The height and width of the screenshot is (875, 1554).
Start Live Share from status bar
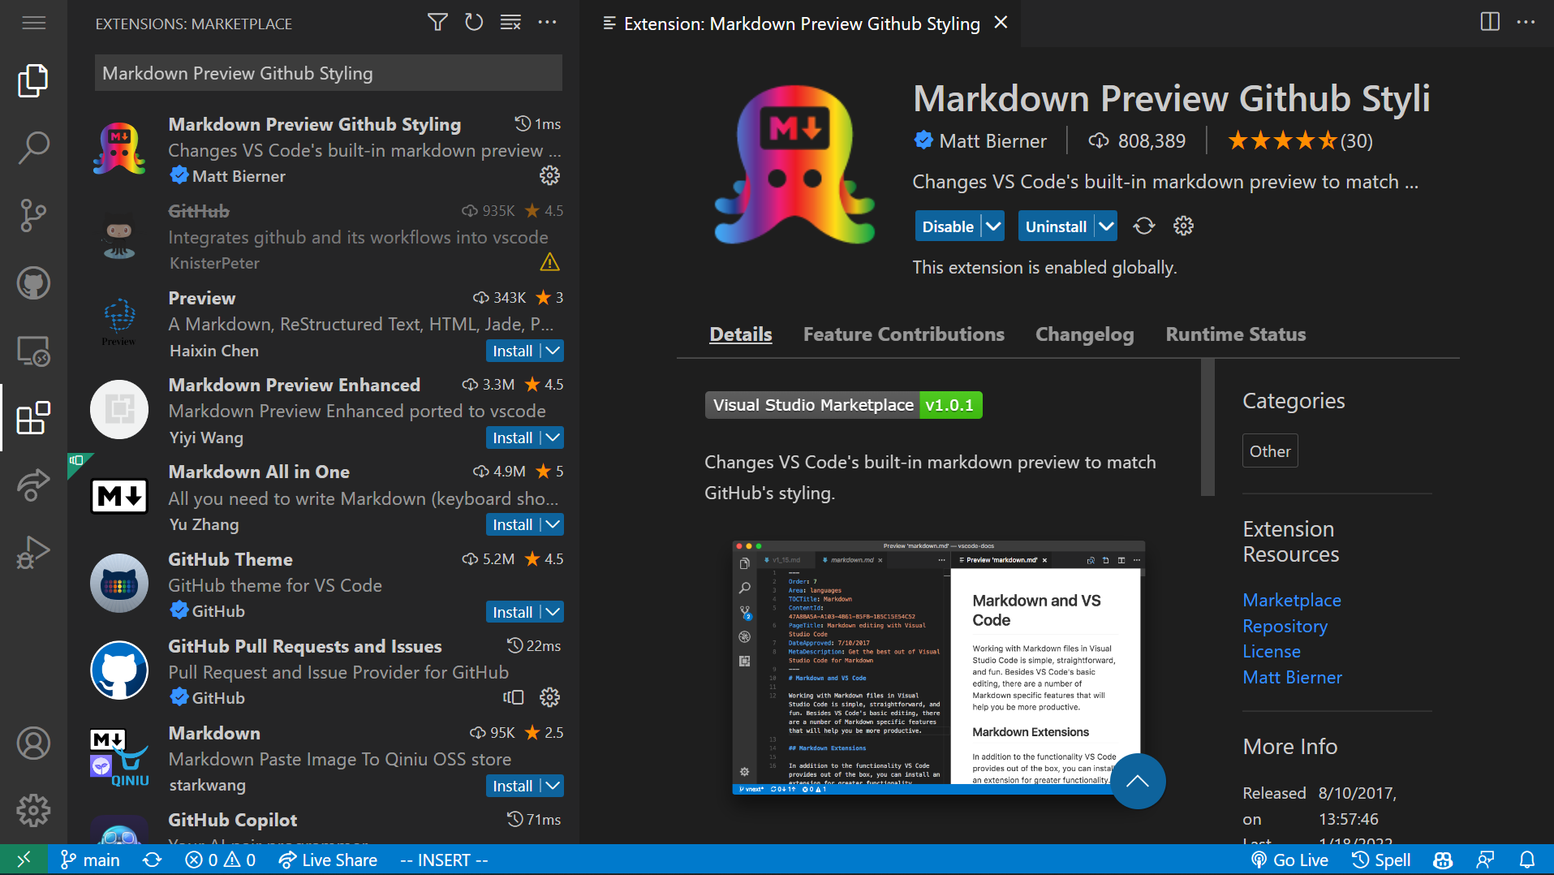pyautogui.click(x=328, y=860)
